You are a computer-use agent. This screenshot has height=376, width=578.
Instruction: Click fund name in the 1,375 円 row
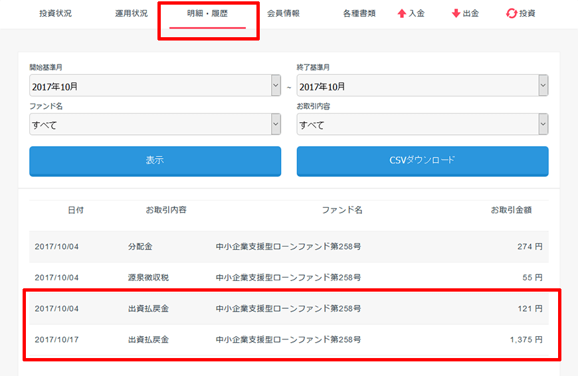tap(288, 339)
